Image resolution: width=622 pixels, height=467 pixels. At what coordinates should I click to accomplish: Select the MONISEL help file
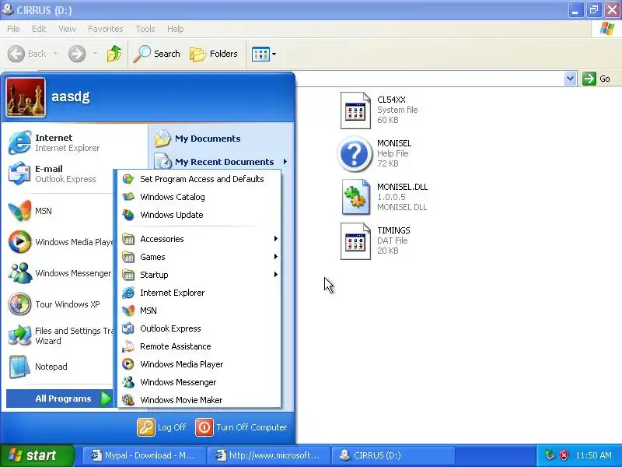coord(375,153)
